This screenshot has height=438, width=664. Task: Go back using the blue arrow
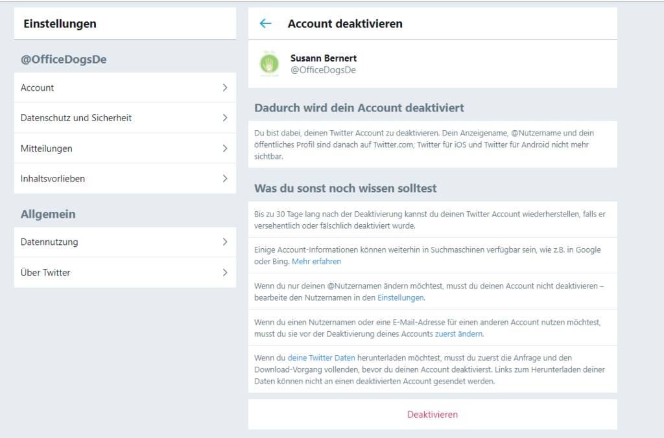click(265, 23)
